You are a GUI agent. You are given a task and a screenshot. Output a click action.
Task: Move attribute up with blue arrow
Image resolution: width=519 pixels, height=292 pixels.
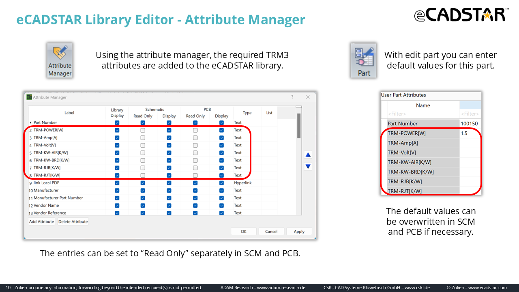click(308, 155)
